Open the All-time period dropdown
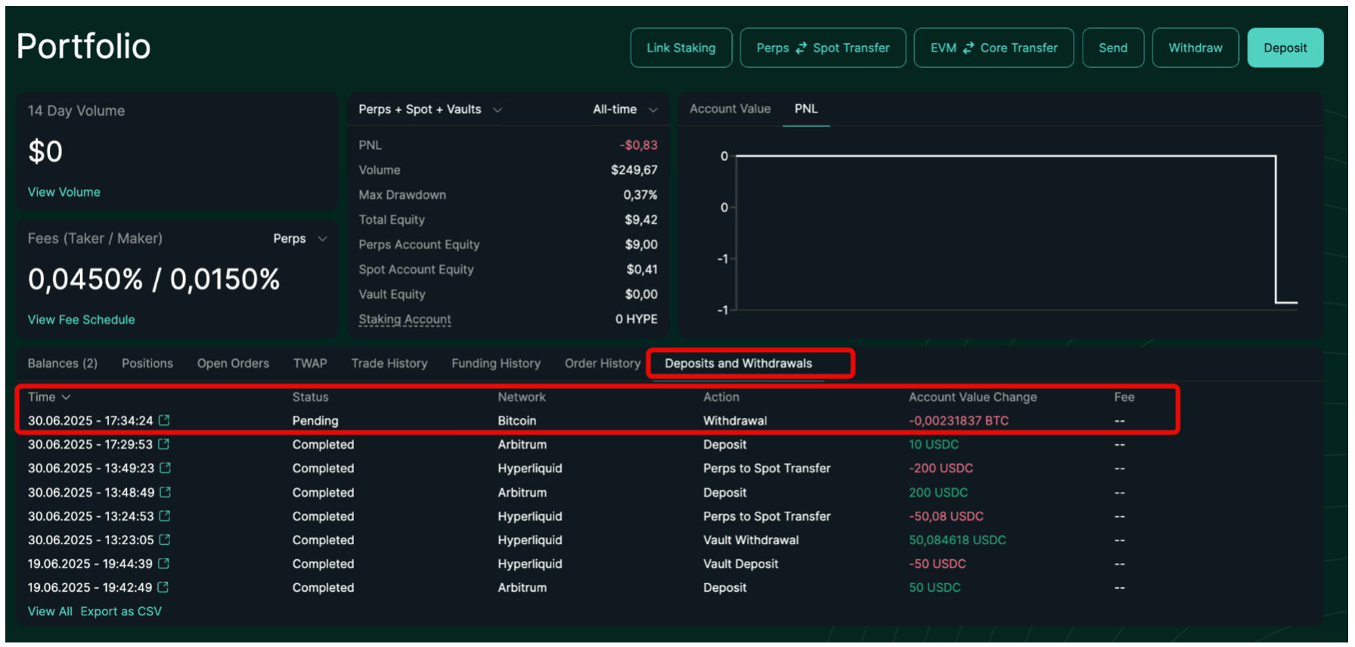 pos(625,110)
